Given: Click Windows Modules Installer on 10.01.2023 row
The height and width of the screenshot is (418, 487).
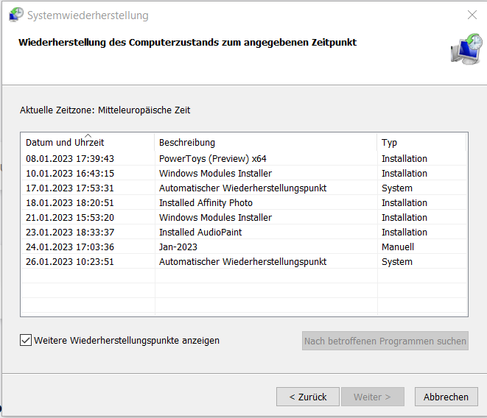Looking at the screenshot, I should pos(215,173).
